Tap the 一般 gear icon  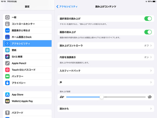[x=8, y=17]
